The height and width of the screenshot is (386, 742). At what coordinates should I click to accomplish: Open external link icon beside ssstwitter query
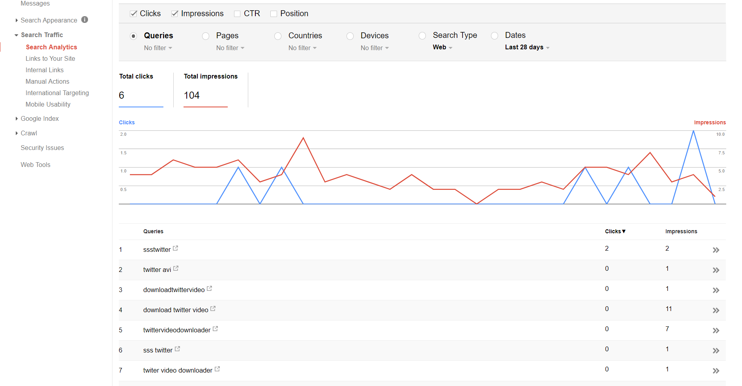click(x=176, y=248)
